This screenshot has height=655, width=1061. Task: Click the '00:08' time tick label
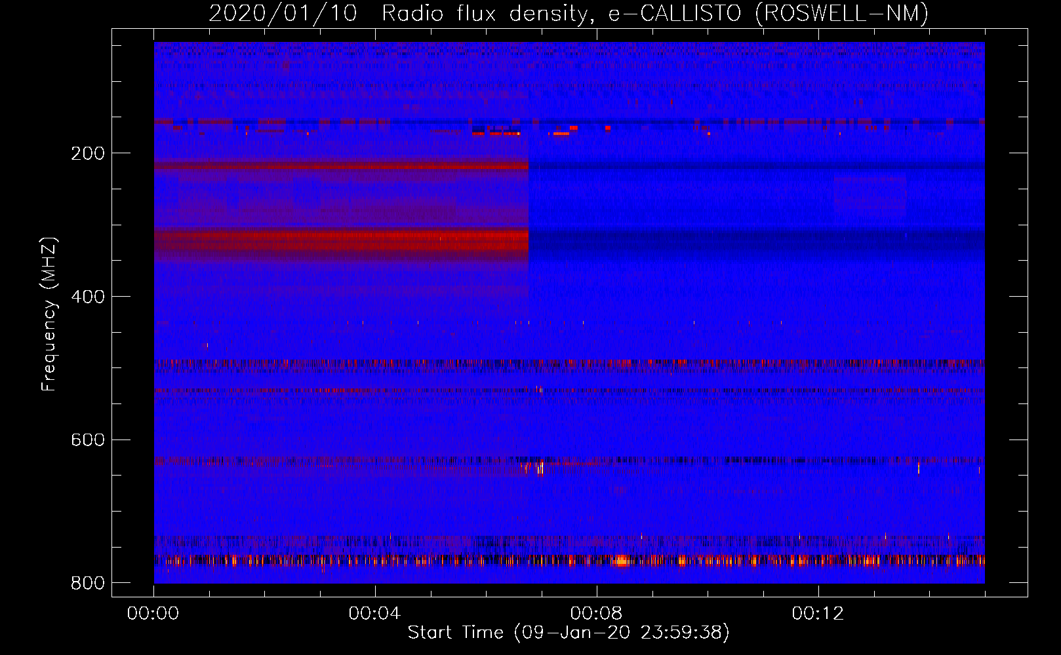(596, 614)
